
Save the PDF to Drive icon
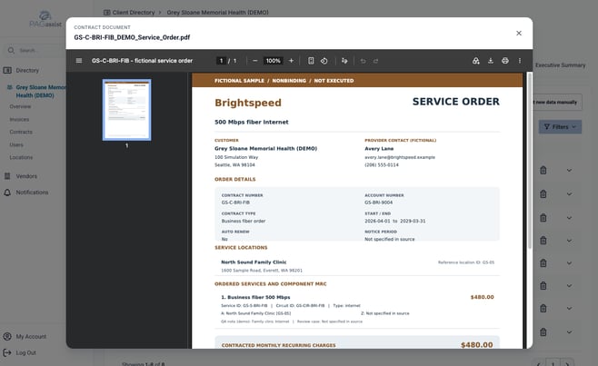pyautogui.click(x=476, y=61)
